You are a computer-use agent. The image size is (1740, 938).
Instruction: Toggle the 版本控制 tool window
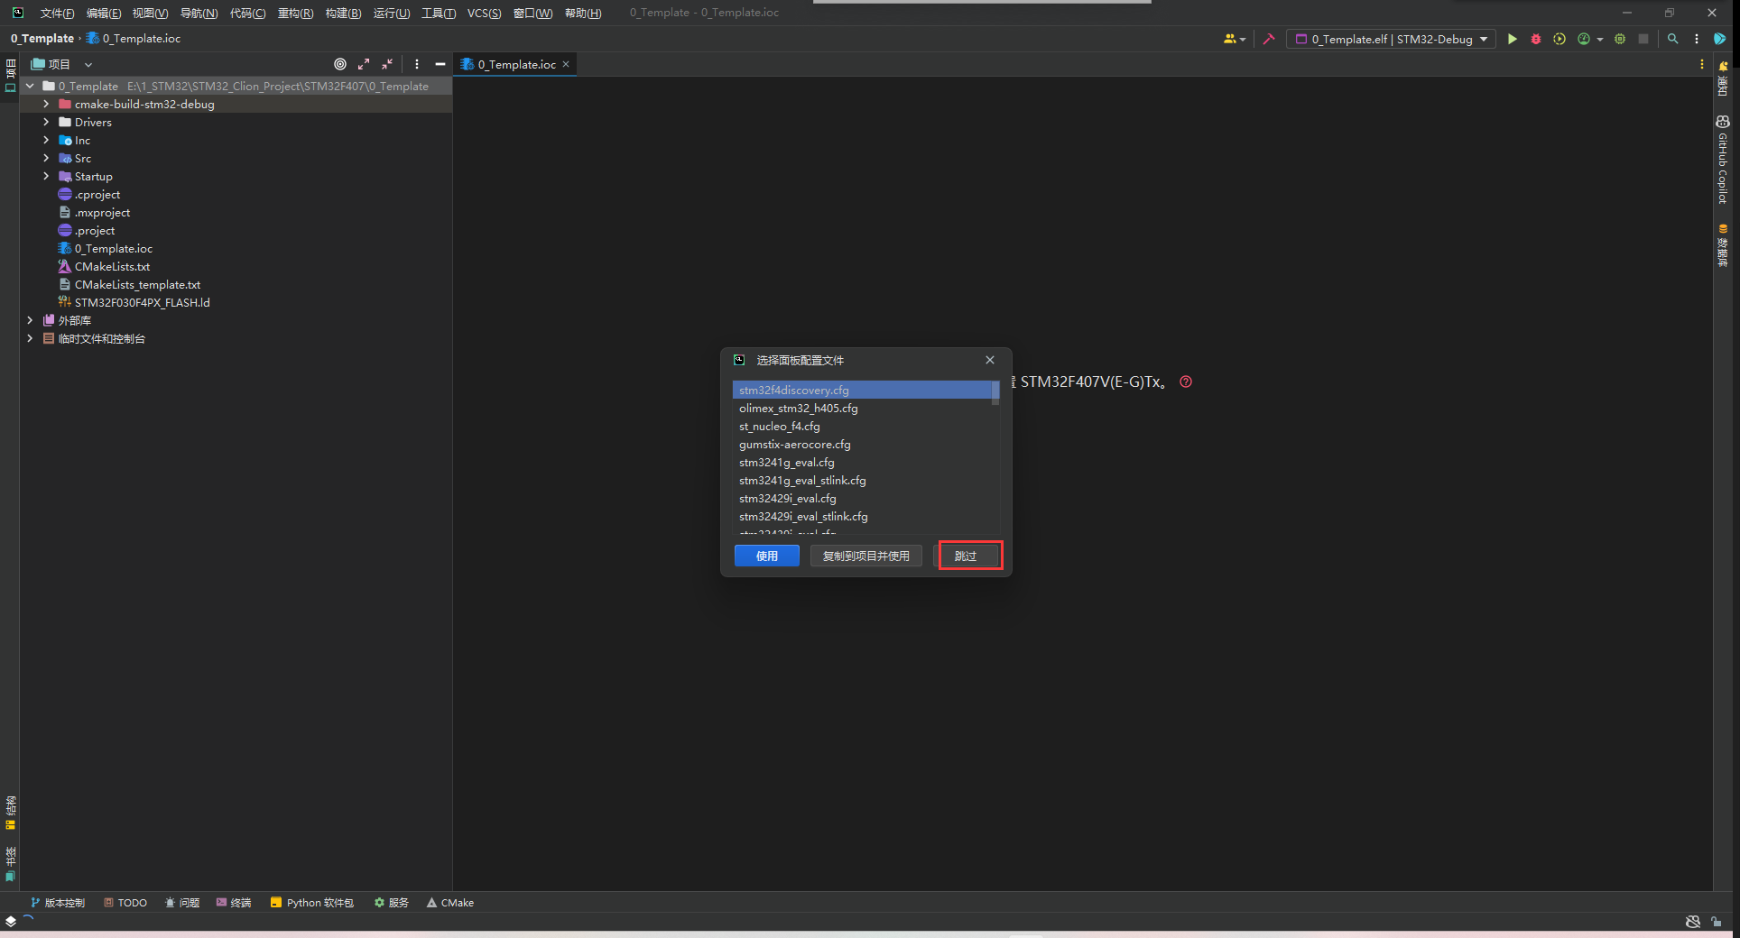click(57, 902)
